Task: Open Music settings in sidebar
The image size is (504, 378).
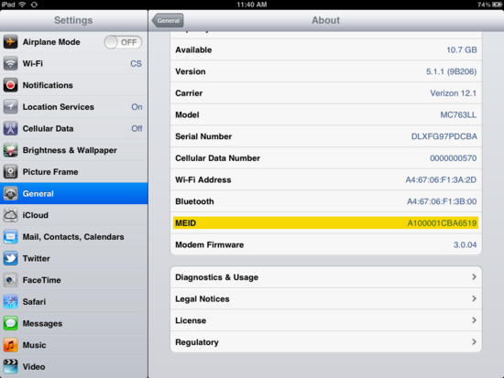Action: [x=74, y=345]
